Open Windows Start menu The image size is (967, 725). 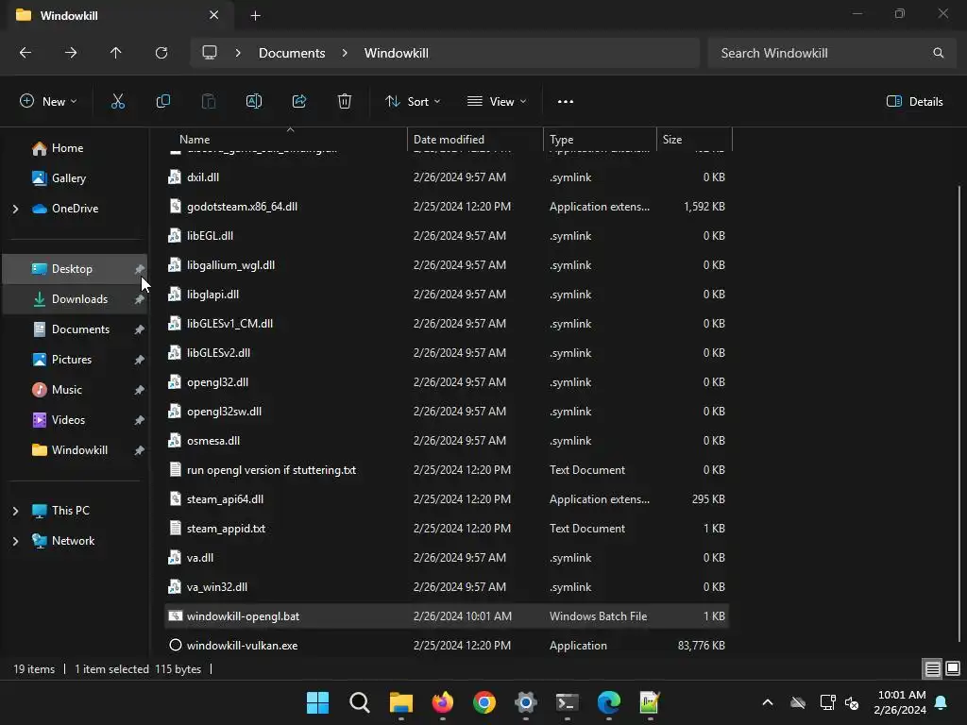pyautogui.click(x=317, y=702)
